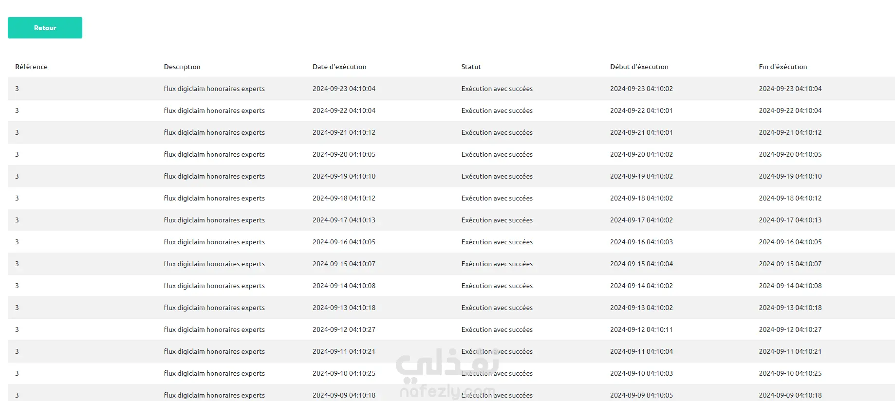Click the description in the 2024-09-14 row
The width and height of the screenshot is (895, 401).
pyautogui.click(x=214, y=286)
